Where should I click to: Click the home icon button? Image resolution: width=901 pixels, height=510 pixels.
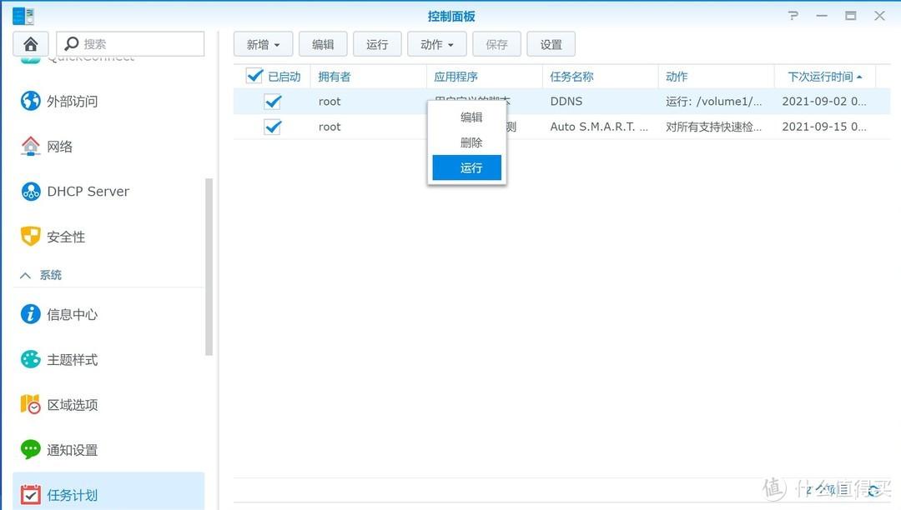pyautogui.click(x=31, y=44)
